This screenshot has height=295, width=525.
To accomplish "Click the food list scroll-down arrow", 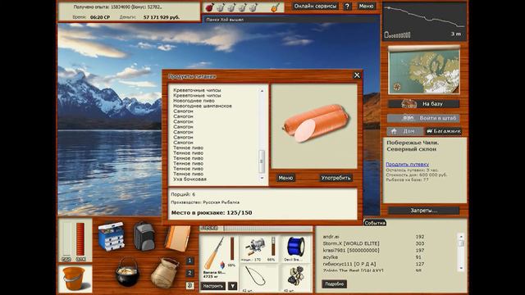I will (x=262, y=179).
